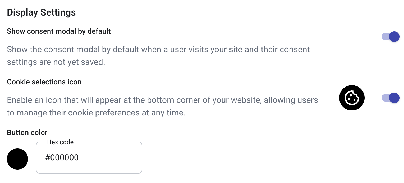404x183 pixels.
Task: Click into the Hex code input field
Action: 89,158
